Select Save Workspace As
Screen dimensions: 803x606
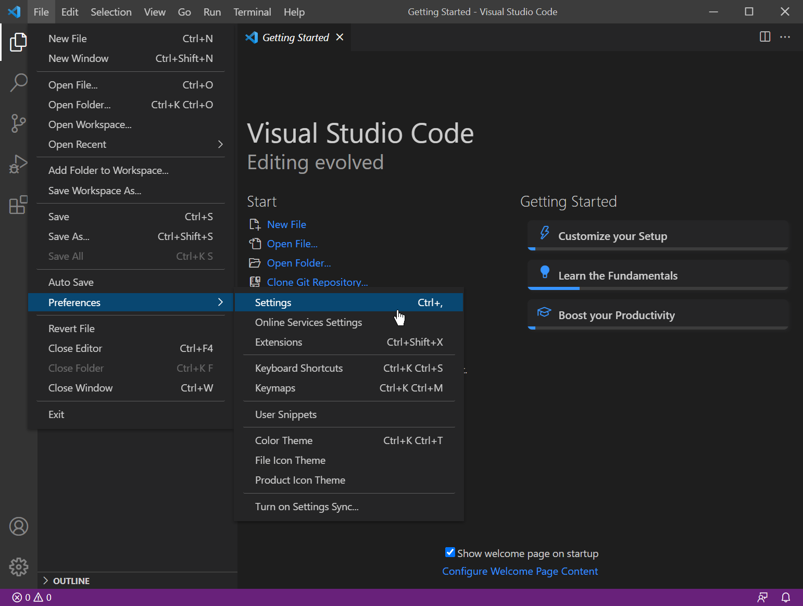[130, 191]
